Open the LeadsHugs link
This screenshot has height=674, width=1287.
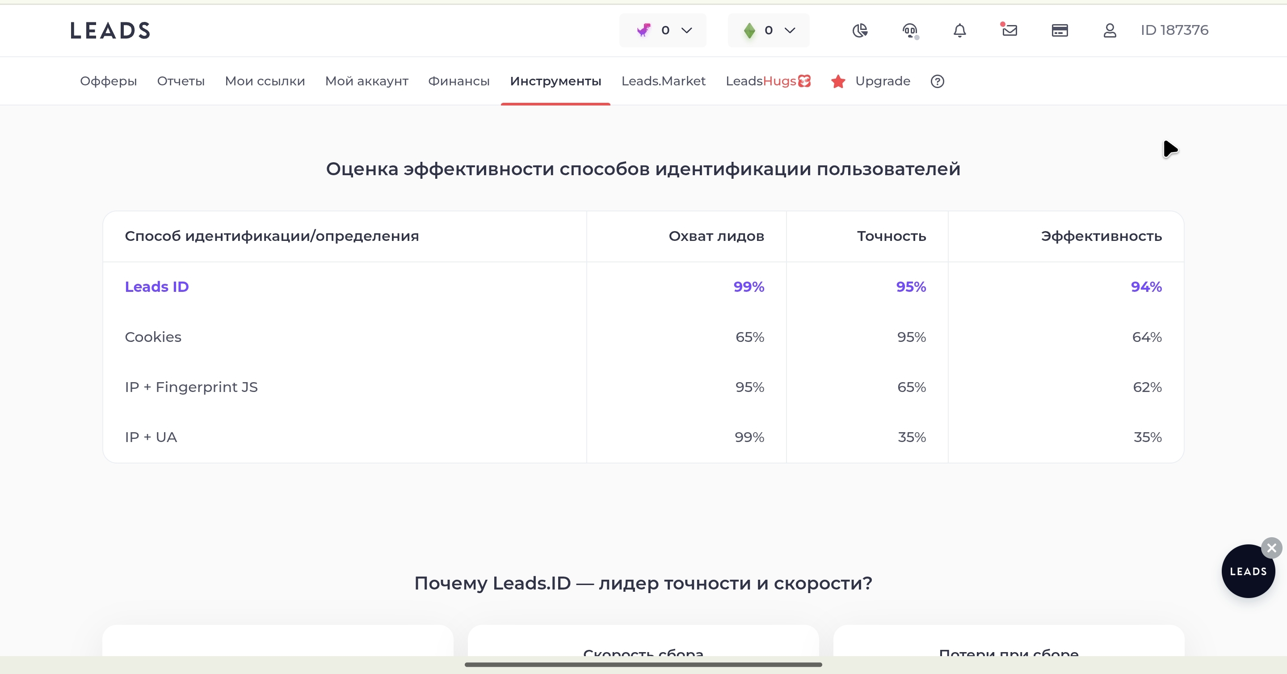[769, 81]
